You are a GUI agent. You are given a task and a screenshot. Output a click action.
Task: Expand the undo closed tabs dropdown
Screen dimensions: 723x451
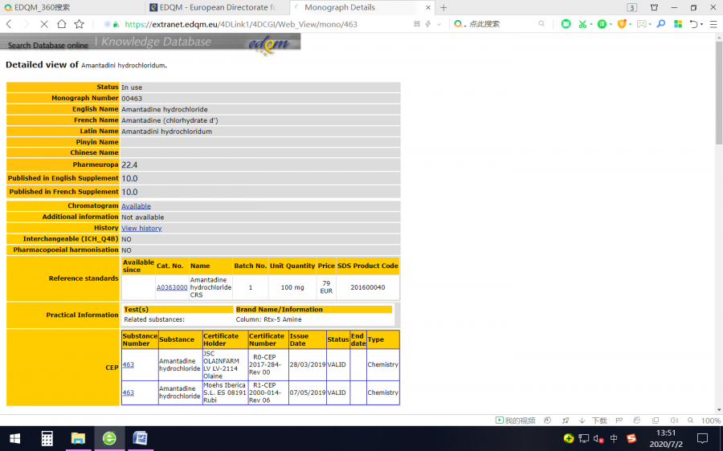click(701, 24)
